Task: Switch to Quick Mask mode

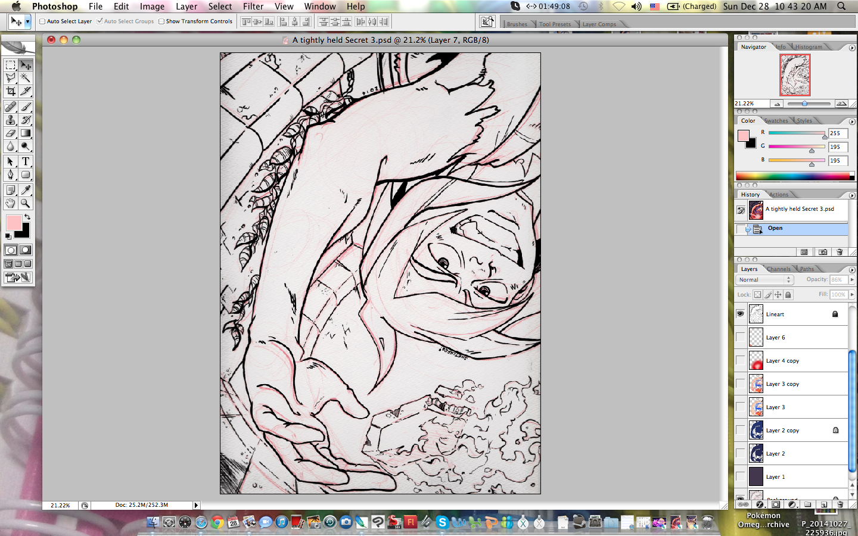Action: click(26, 250)
